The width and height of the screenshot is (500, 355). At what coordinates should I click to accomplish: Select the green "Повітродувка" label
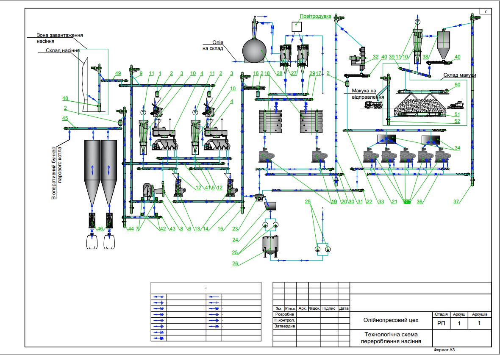click(315, 16)
